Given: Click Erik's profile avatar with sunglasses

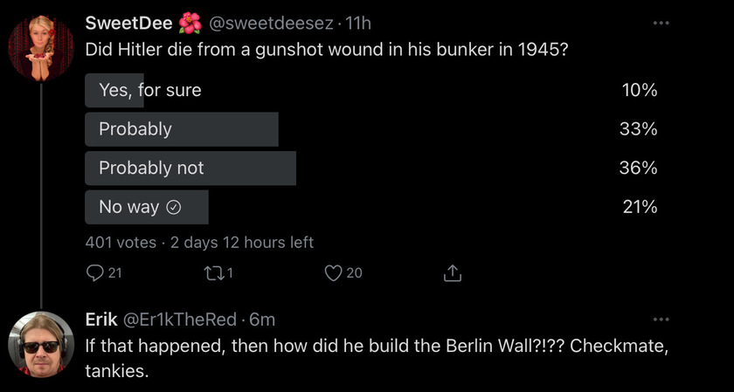Looking at the screenshot, I should (x=41, y=344).
